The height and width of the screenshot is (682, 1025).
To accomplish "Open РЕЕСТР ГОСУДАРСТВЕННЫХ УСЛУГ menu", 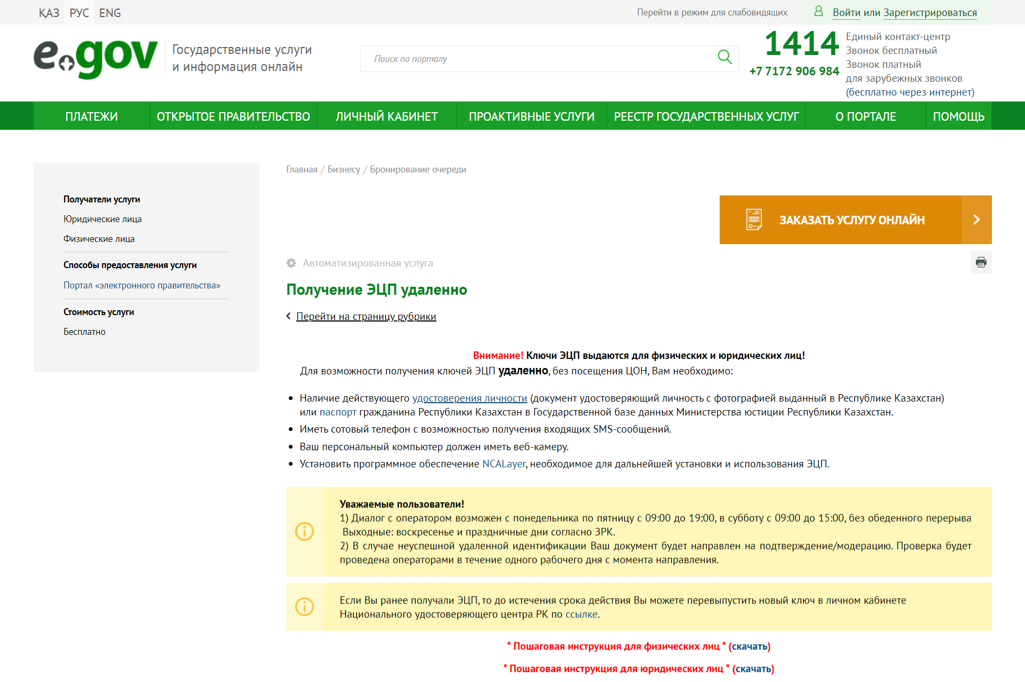I will tap(706, 116).
